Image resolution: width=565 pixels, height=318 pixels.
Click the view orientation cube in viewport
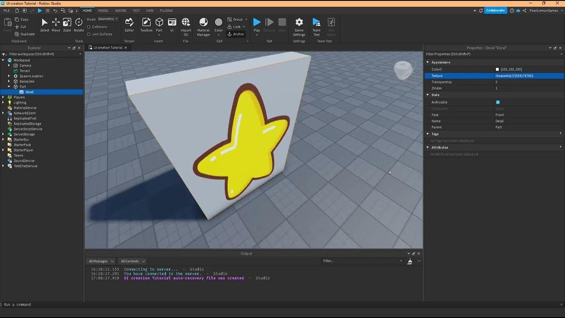pos(403,71)
